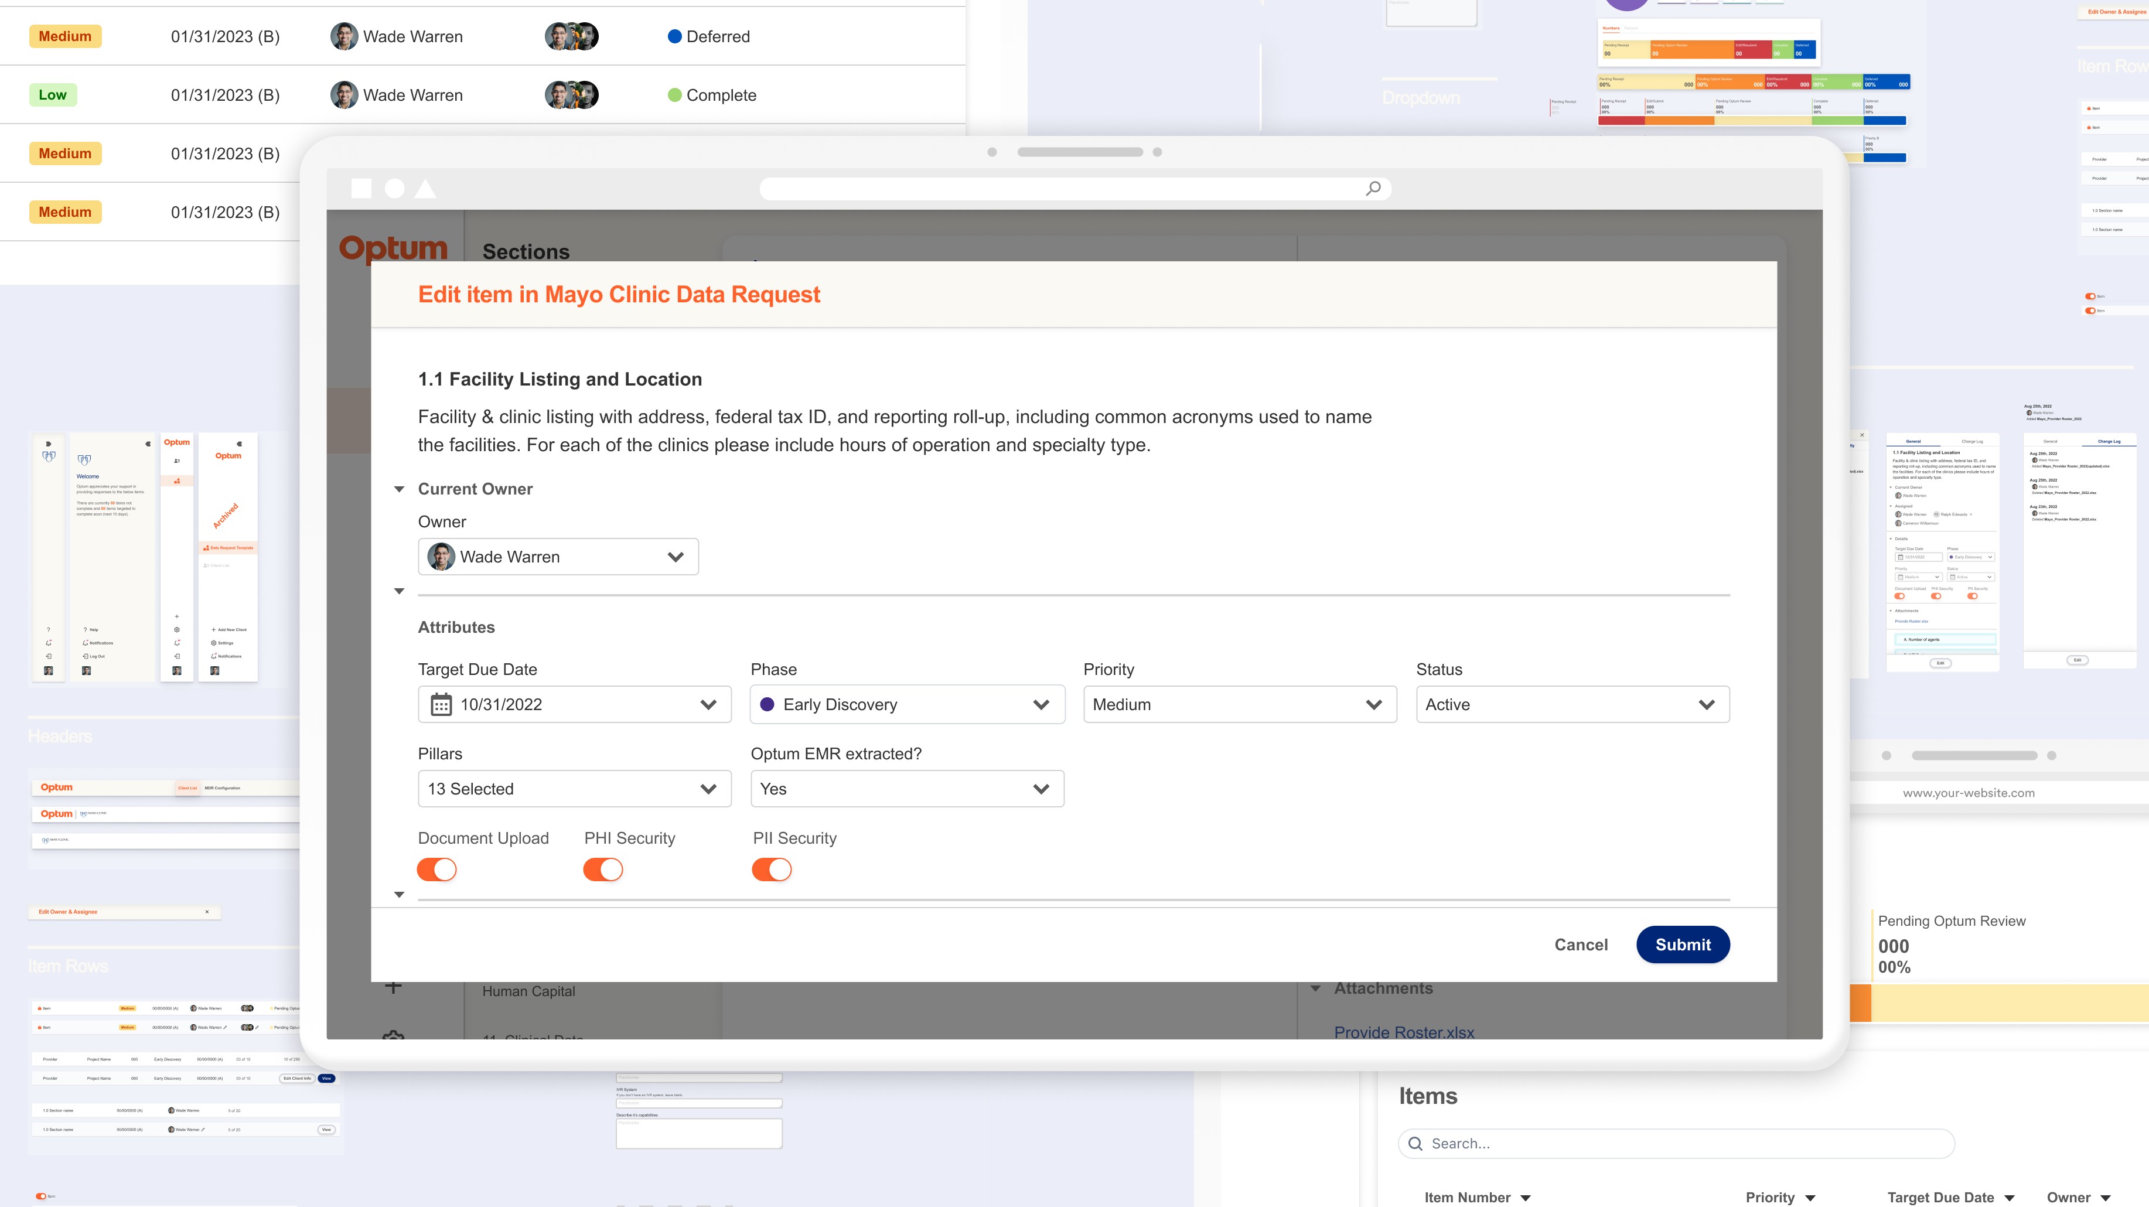Toggle PII Security switch in the edit dialog
Image resolution: width=2149 pixels, height=1207 pixels.
(x=772, y=870)
